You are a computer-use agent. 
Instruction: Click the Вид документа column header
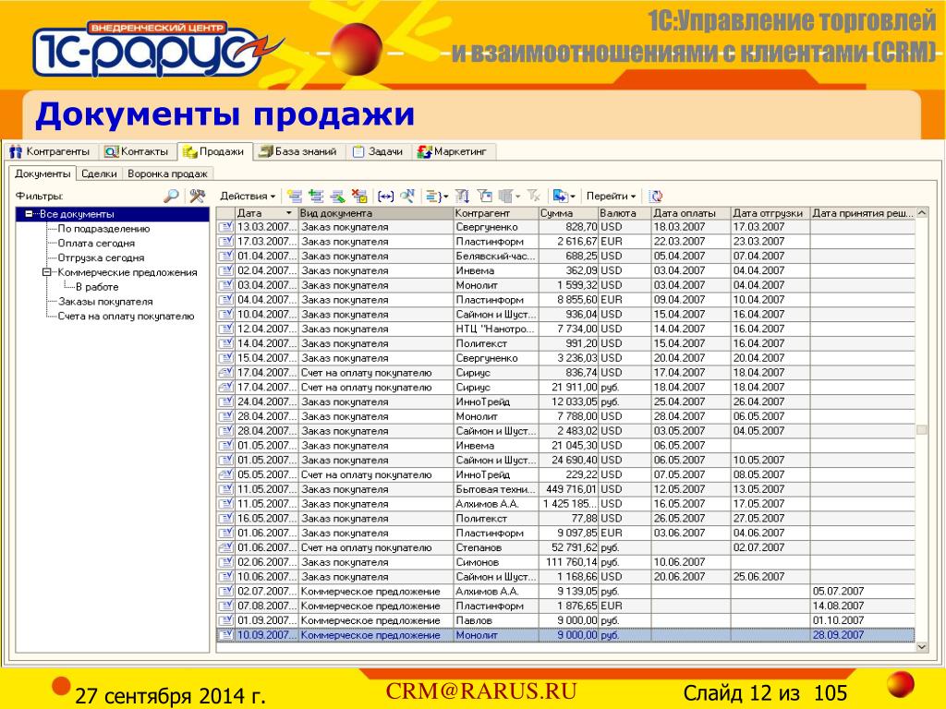pyautogui.click(x=375, y=213)
